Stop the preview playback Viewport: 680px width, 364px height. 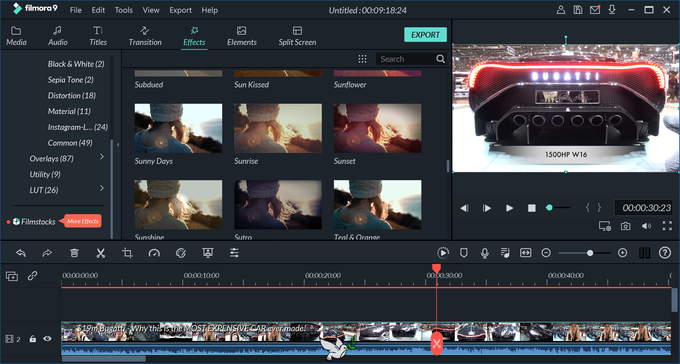click(x=532, y=208)
